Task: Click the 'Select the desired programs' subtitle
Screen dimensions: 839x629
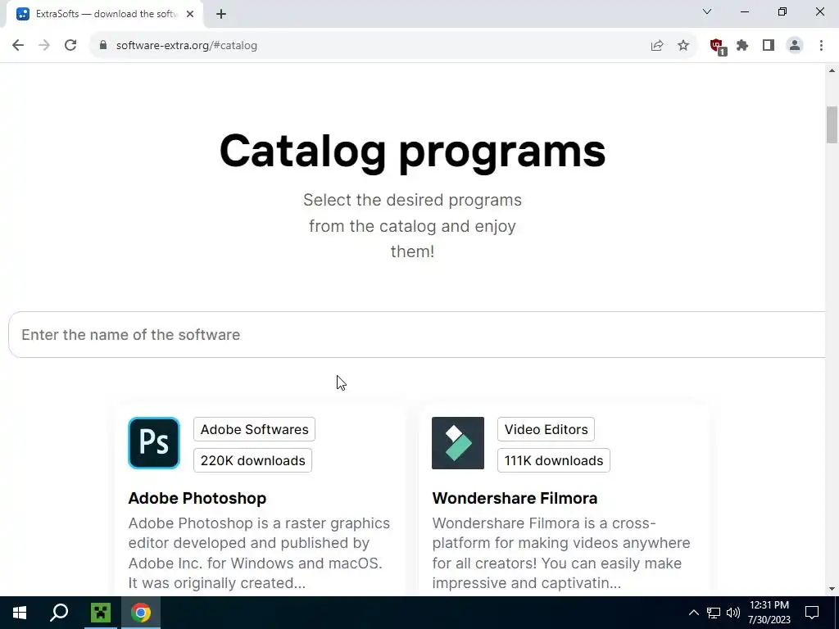Action: point(413,226)
